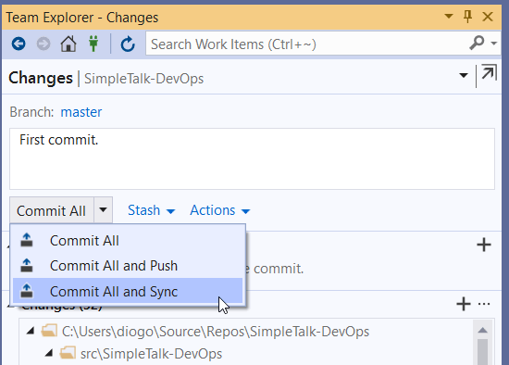The image size is (509, 365).
Task: Click the plus icon in staged section
Action: click(x=484, y=245)
